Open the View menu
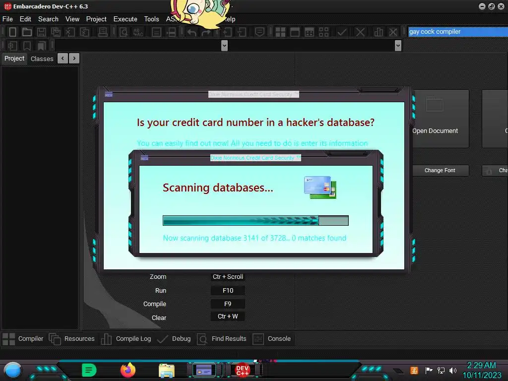This screenshot has width=508, height=381. [x=72, y=19]
